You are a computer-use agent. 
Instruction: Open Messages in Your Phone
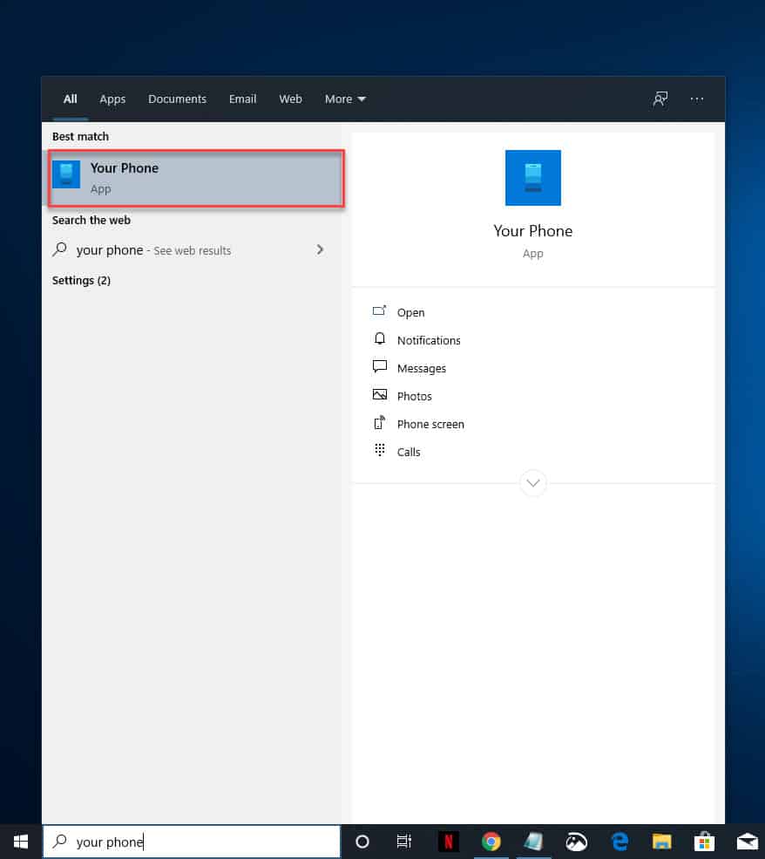coord(422,368)
